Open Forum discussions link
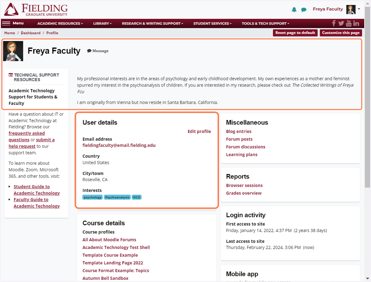 click(x=246, y=147)
